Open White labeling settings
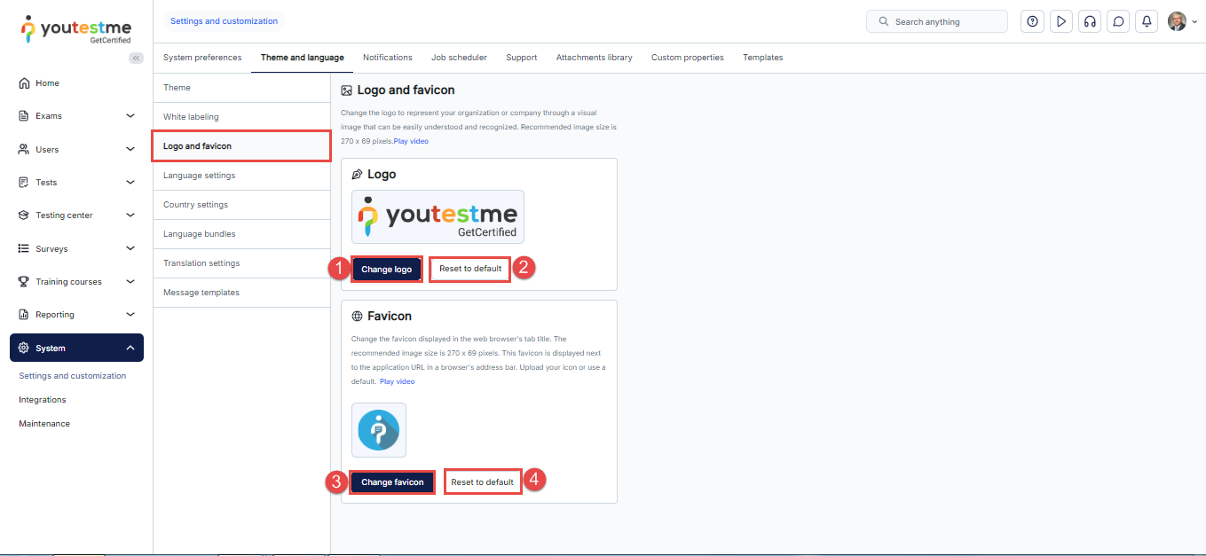The height and width of the screenshot is (556, 1206). coord(241,117)
